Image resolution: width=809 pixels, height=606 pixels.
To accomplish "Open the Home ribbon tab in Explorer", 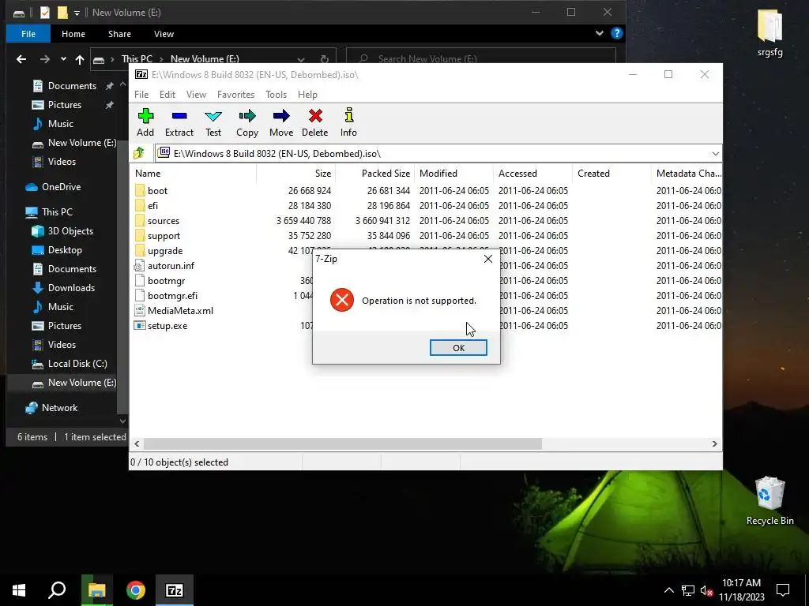I will tap(73, 34).
